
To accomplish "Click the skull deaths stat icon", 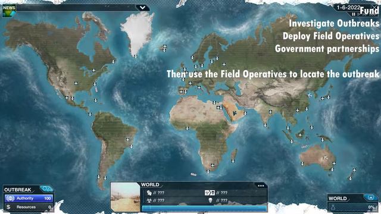I will coord(210,200).
